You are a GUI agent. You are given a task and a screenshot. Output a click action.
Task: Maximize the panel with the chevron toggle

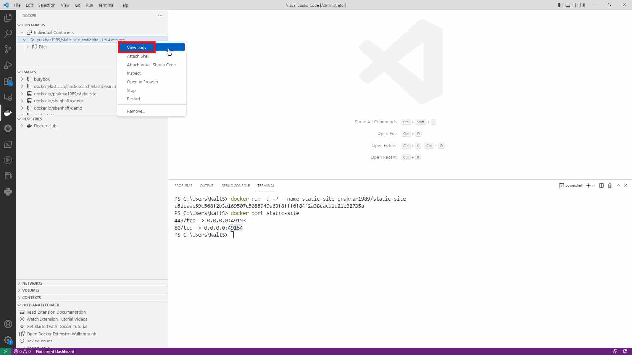[618, 185]
